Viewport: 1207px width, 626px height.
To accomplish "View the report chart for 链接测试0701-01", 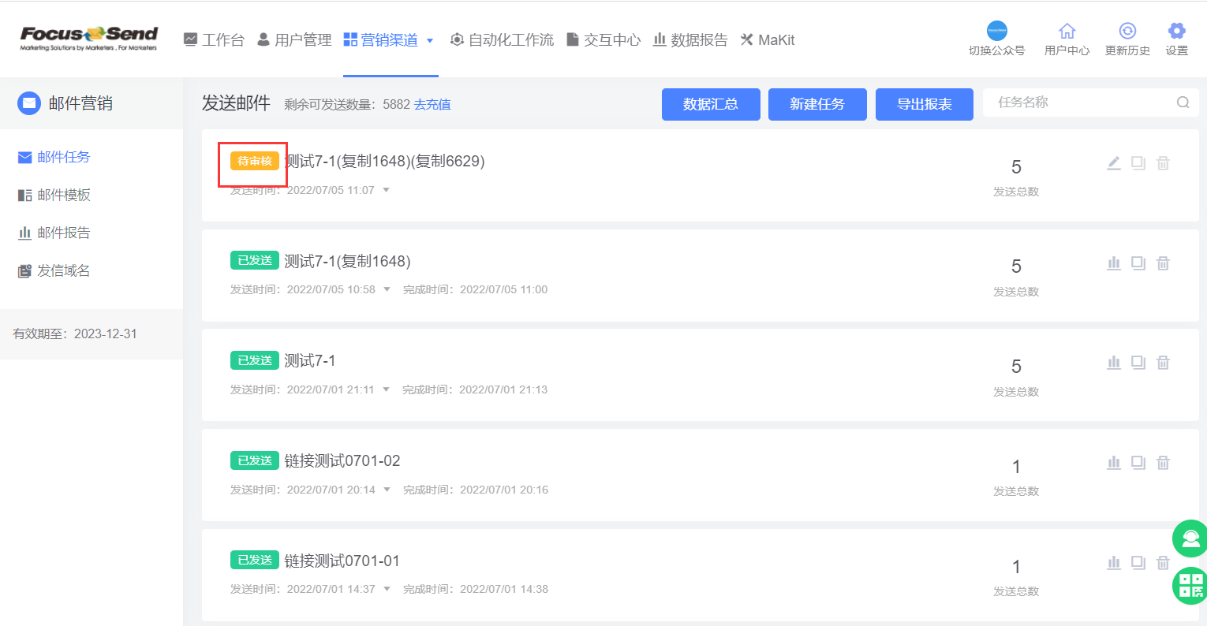I will tap(1114, 563).
